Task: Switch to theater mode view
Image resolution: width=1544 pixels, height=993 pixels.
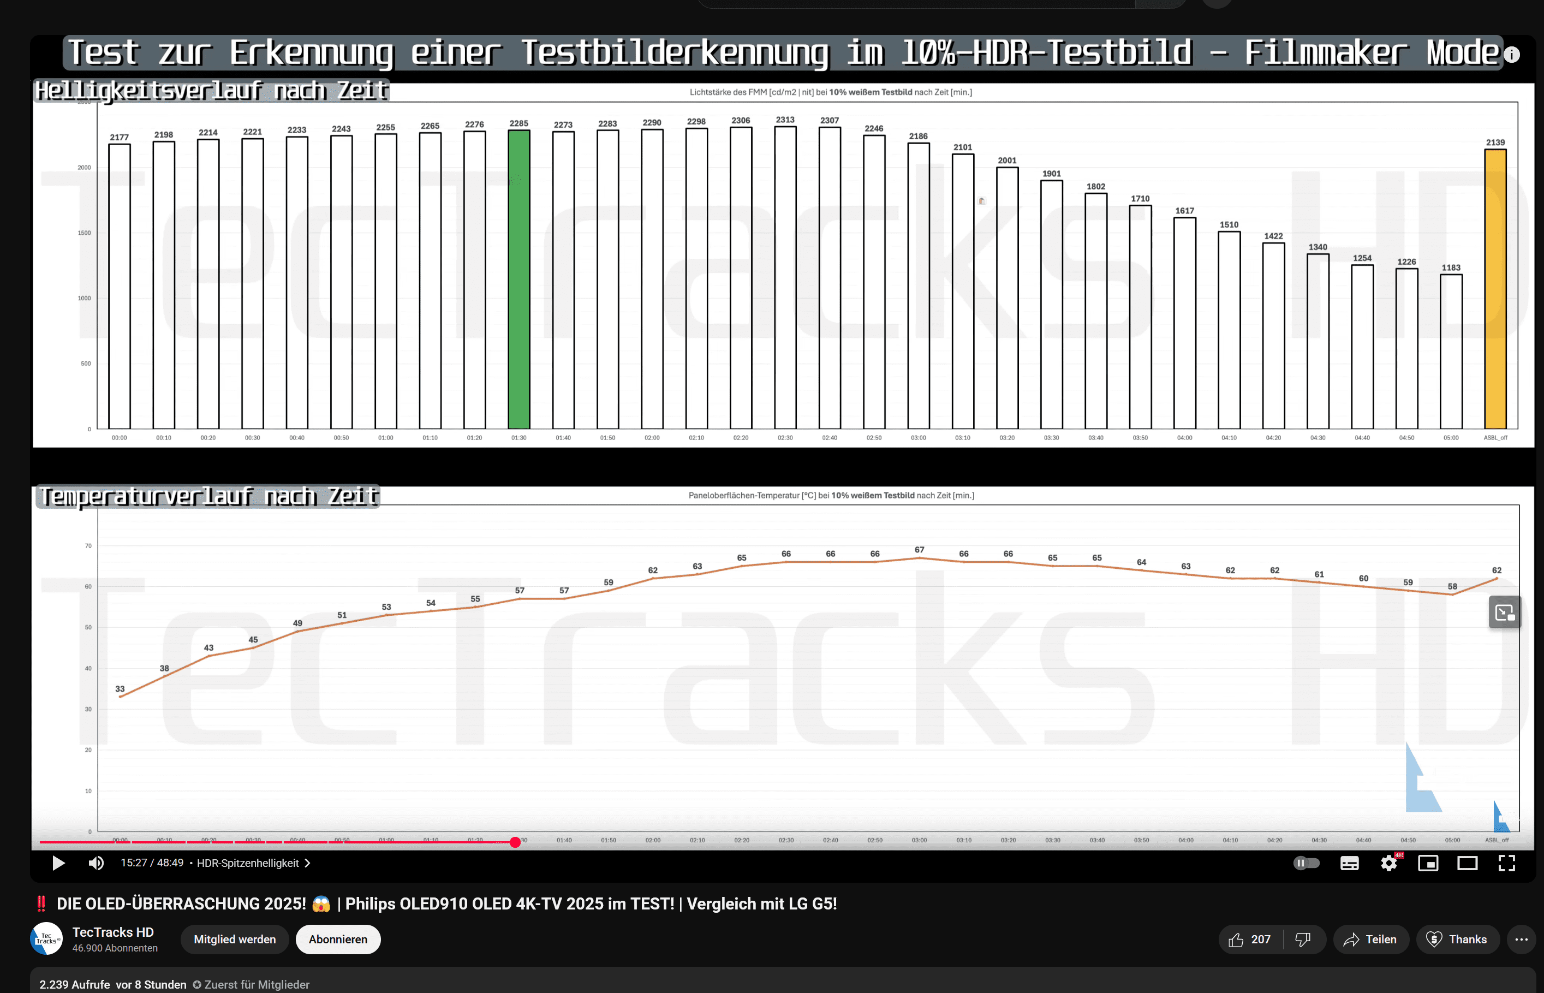Action: point(1467,863)
